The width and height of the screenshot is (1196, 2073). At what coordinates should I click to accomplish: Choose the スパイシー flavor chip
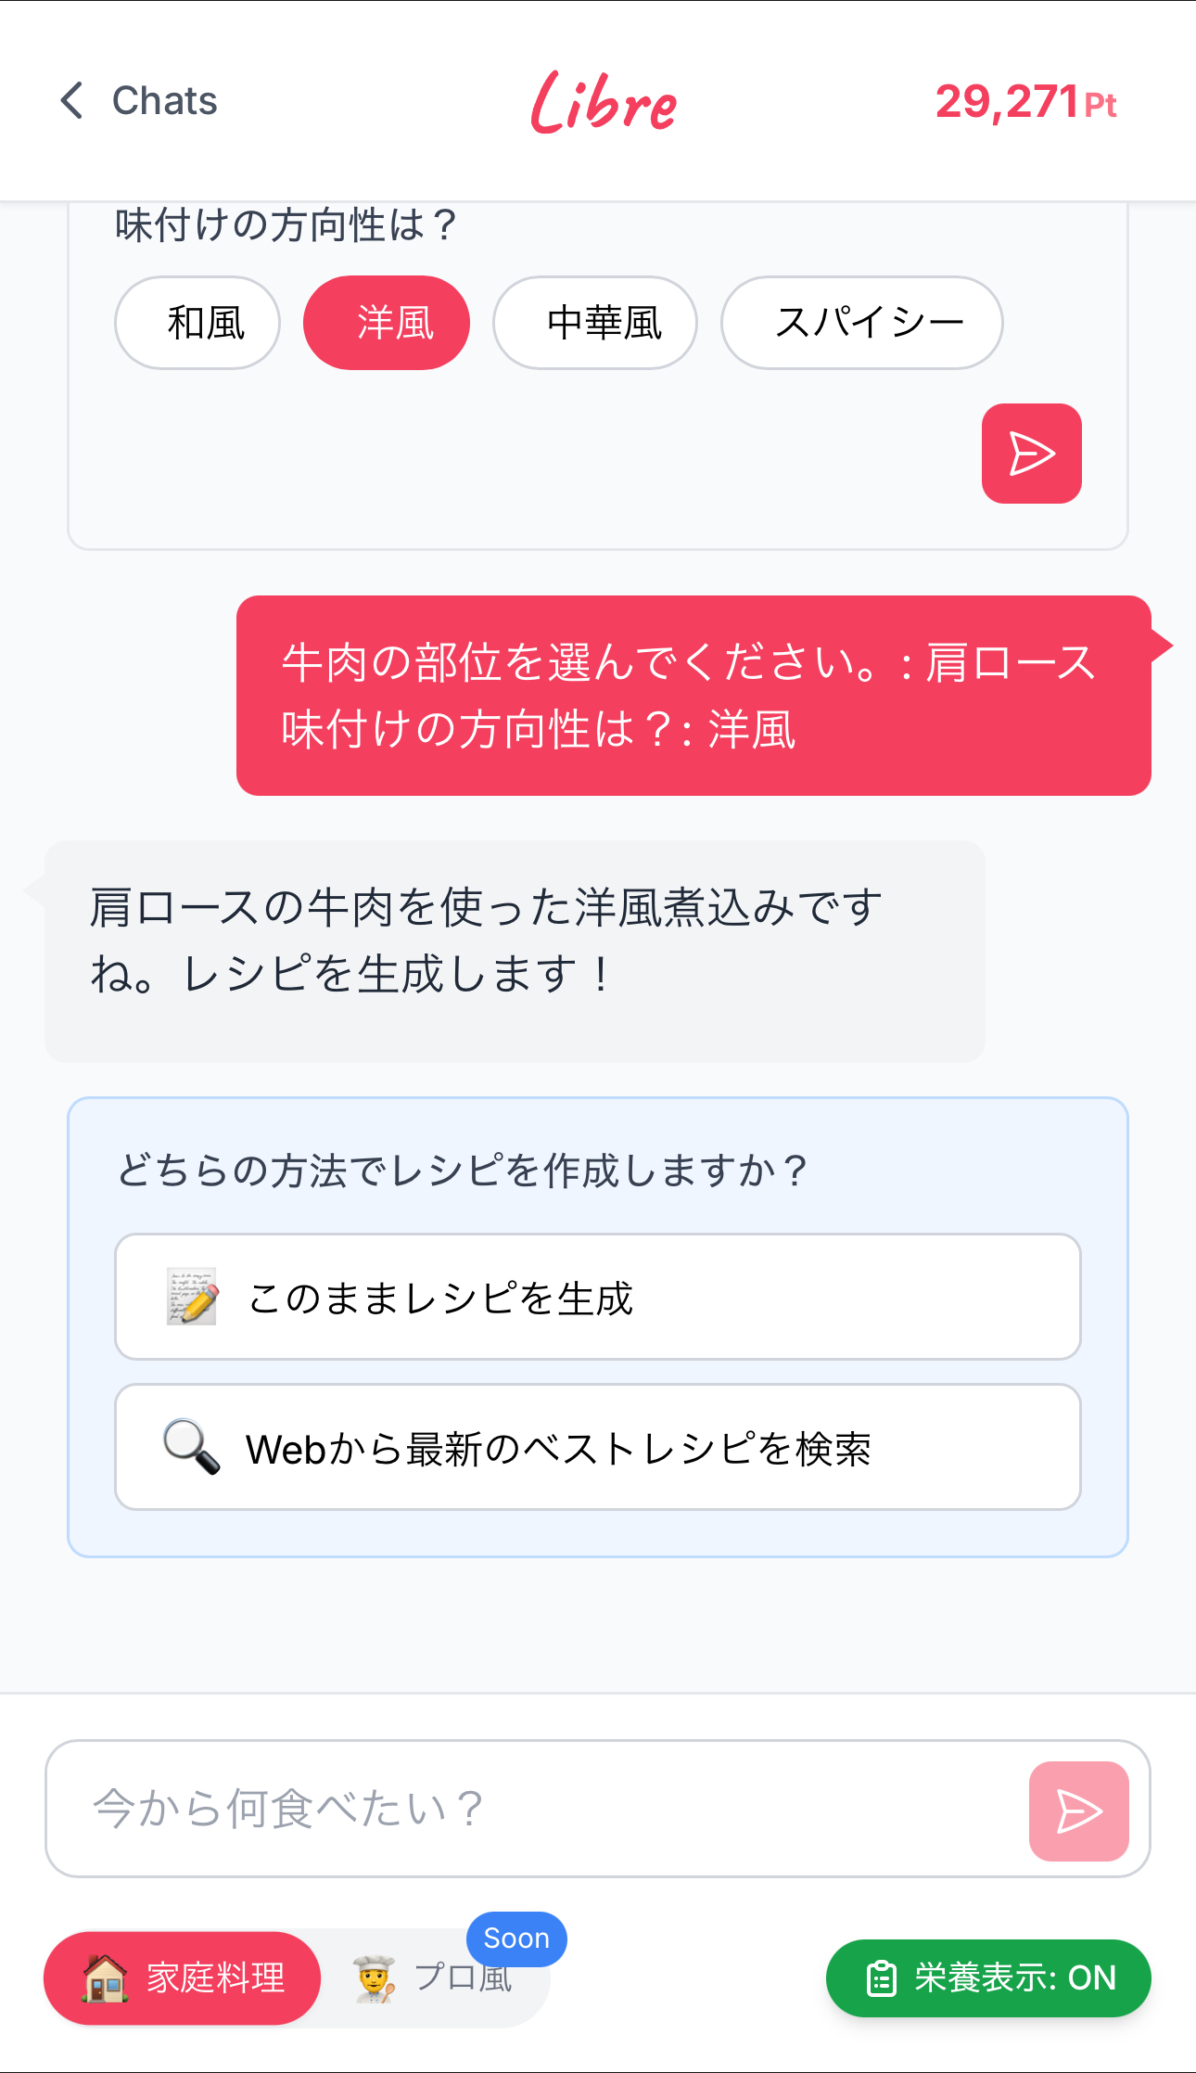pos(861,323)
